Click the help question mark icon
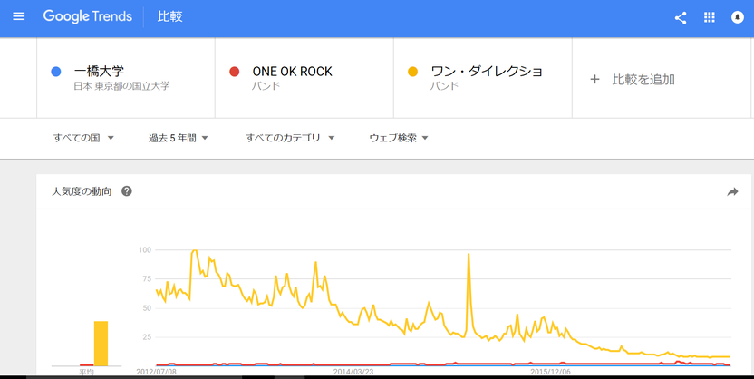Screen dimensions: 754x379 point(127,191)
